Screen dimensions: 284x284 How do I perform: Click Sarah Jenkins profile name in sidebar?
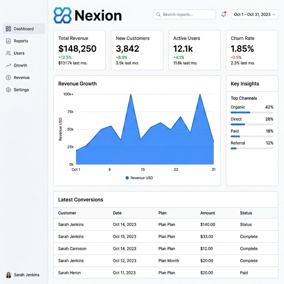tap(27, 275)
